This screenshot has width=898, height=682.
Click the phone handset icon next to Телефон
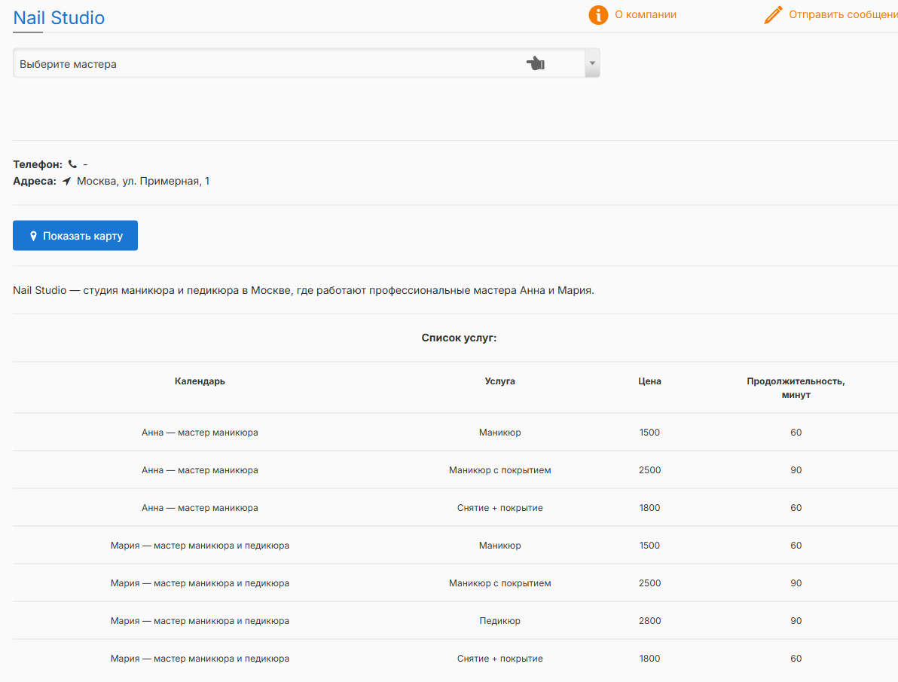pyautogui.click(x=73, y=164)
